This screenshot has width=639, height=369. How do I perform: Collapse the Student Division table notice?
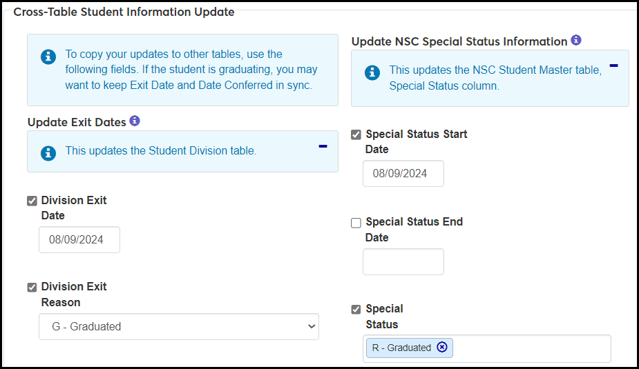(323, 146)
